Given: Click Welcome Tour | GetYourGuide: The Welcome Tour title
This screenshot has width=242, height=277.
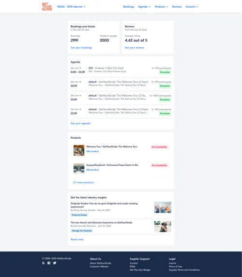Looking at the screenshot, I should coord(112,146).
